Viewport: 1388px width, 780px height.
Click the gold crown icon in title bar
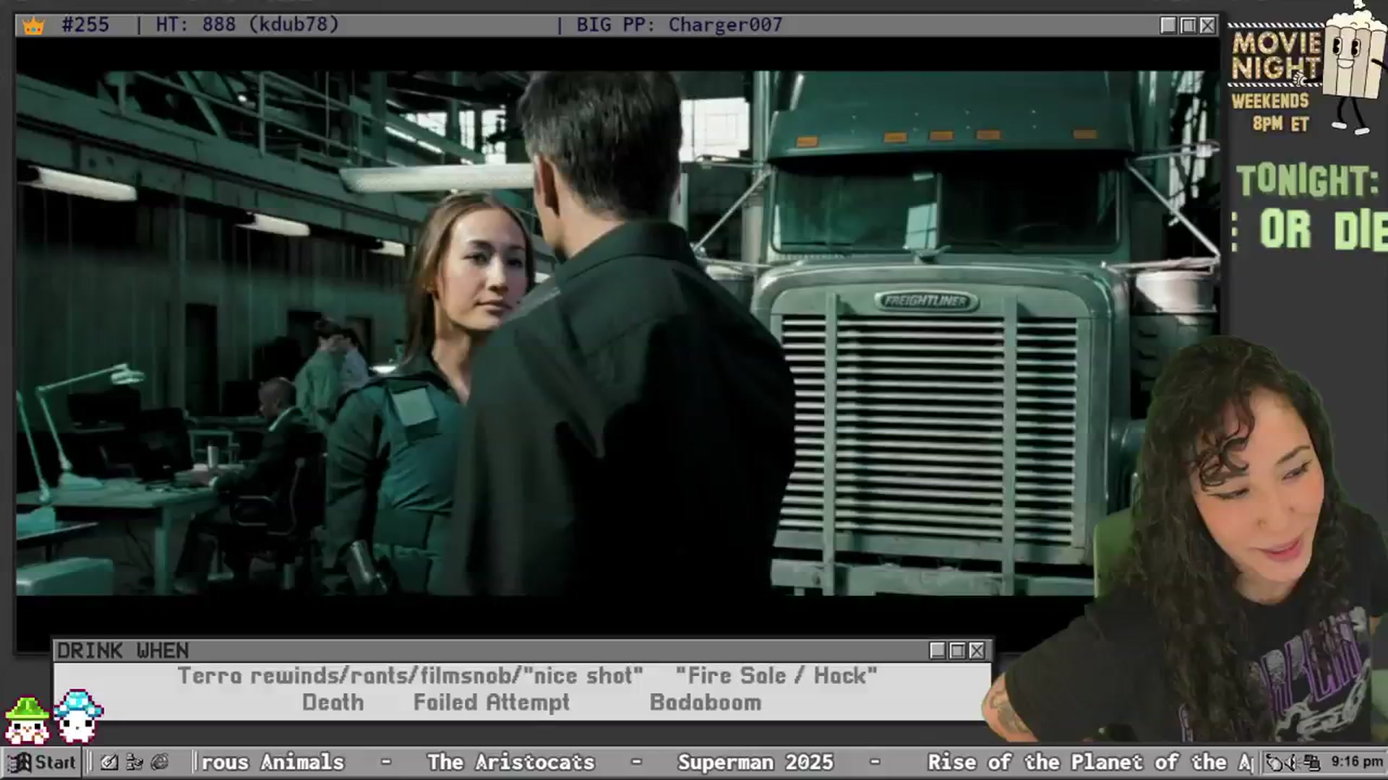click(33, 26)
